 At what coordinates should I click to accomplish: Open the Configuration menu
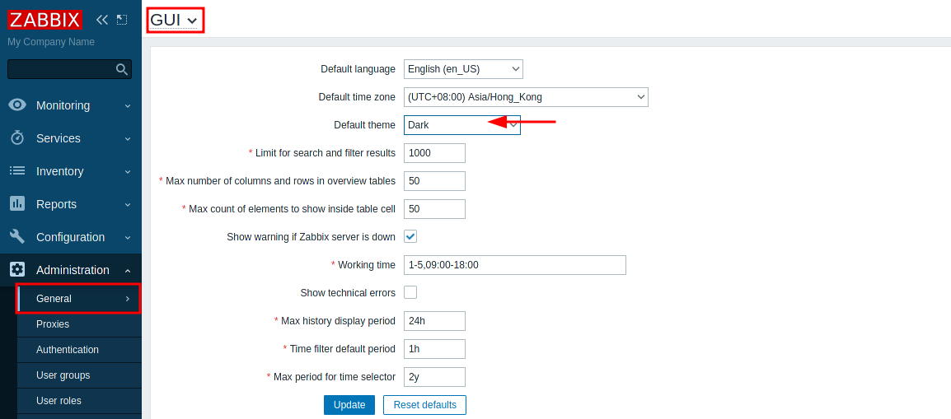click(x=70, y=237)
